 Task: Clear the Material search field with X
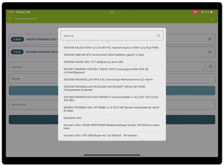point(158,36)
